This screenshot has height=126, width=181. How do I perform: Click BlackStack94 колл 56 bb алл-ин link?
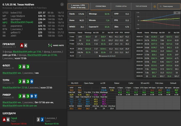coord(20,106)
